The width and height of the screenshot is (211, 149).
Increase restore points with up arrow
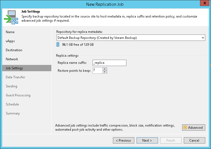pyautogui.click(x=104, y=69)
